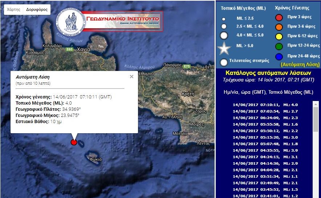The image size is (321, 198).
Task: Click the Γεωδυναμικό Ινστιτούτο banner title
Action: pyautogui.click(x=123, y=18)
